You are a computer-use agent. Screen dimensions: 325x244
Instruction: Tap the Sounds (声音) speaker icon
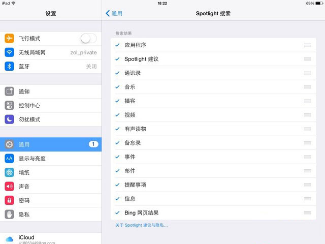click(9, 187)
